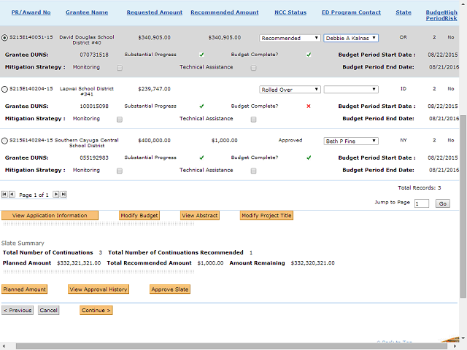
Task: Jump to the last page of records
Action: pyautogui.click(x=63, y=195)
